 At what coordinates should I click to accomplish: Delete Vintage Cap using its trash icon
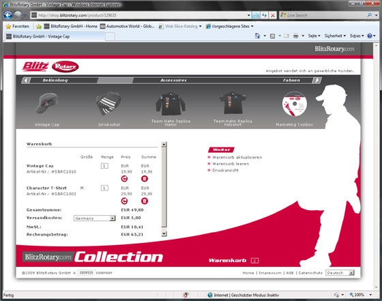click(145, 179)
